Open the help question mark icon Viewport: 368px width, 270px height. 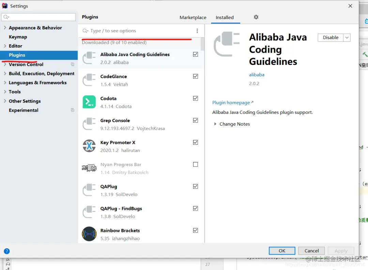point(7,251)
